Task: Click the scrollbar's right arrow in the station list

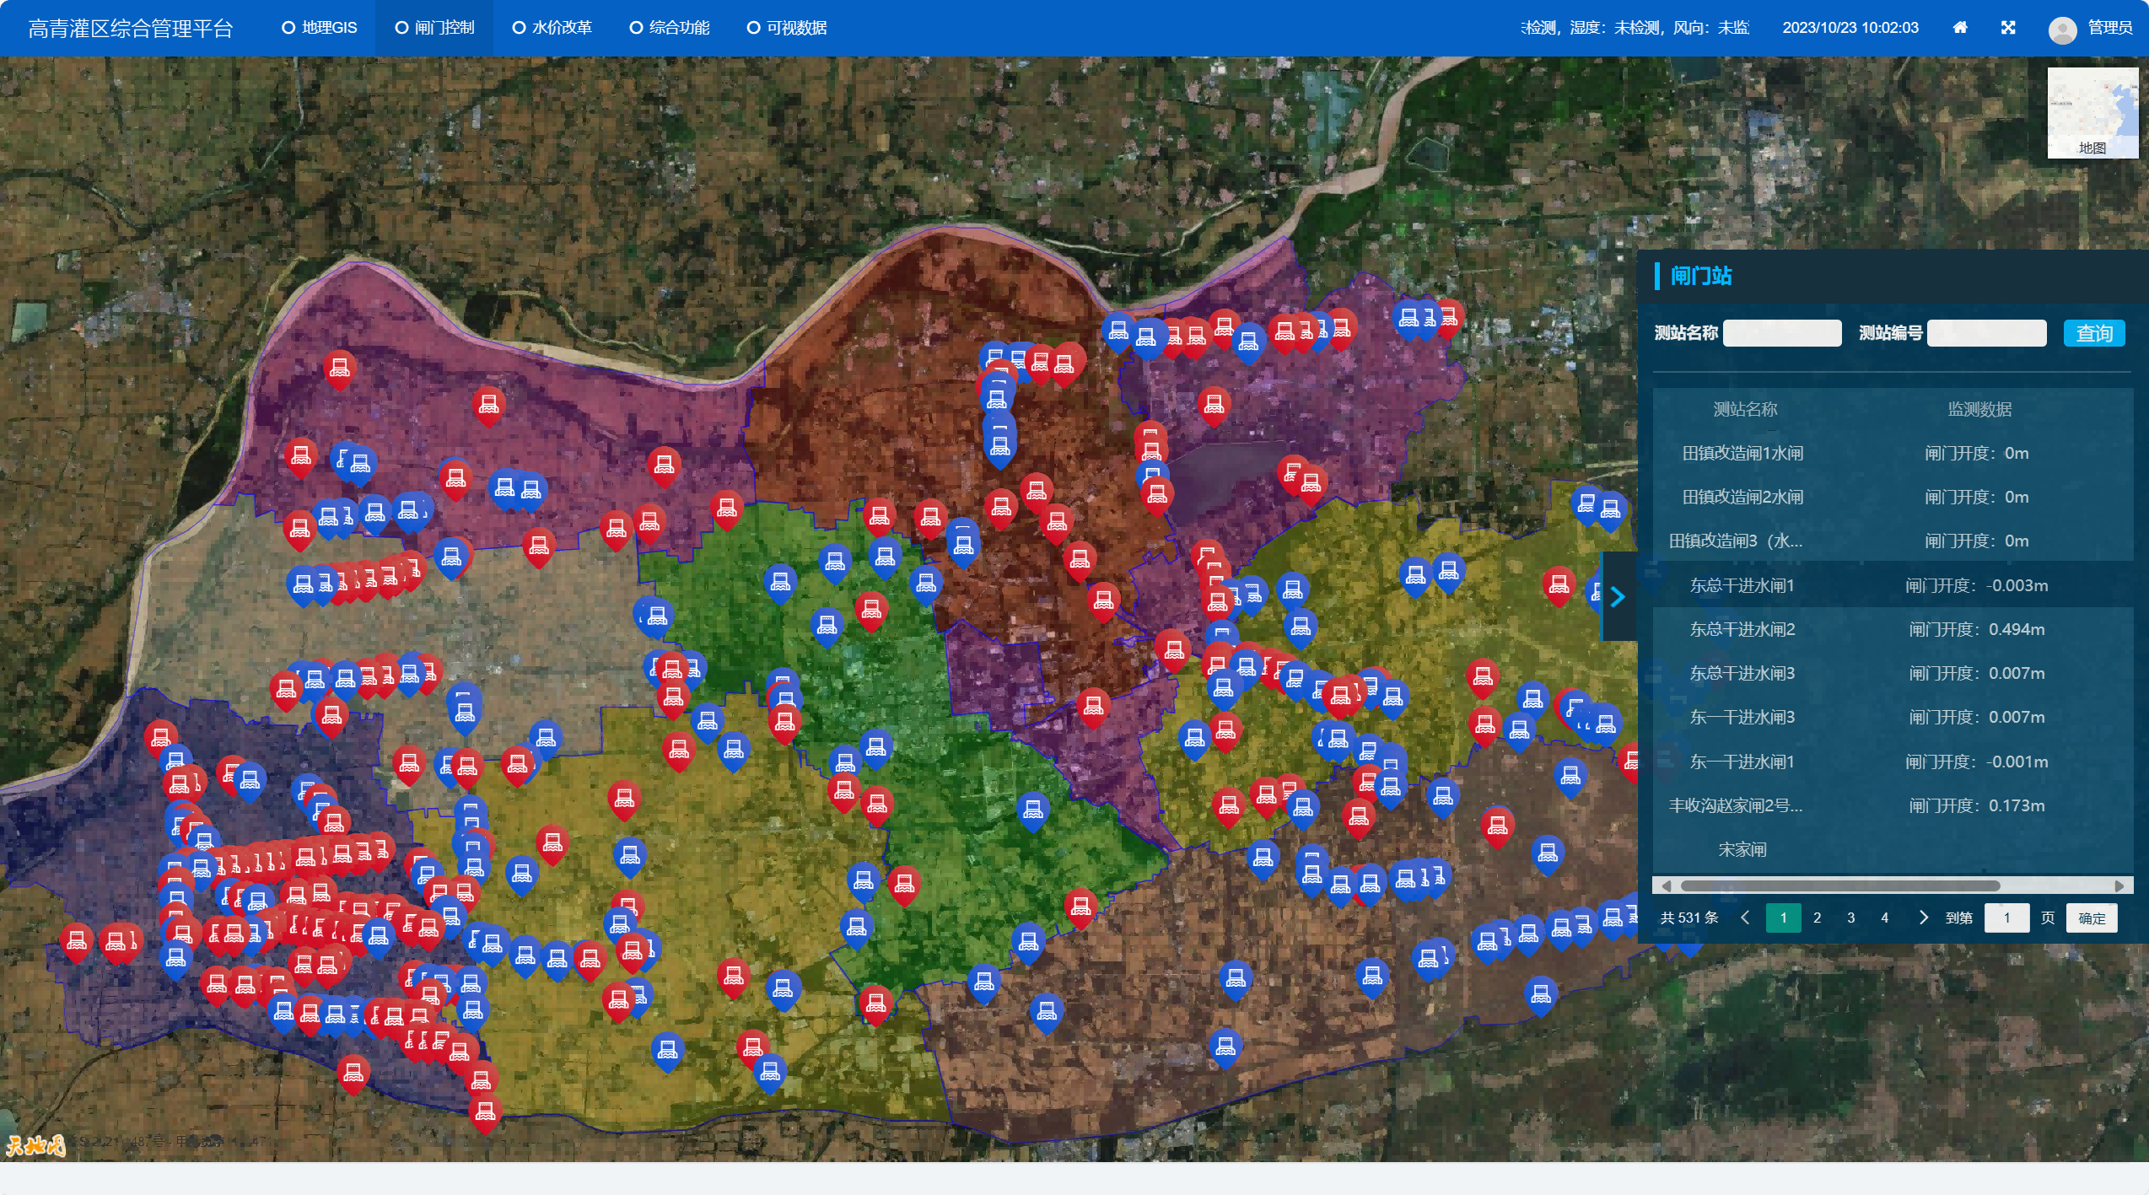Action: click(x=2119, y=885)
